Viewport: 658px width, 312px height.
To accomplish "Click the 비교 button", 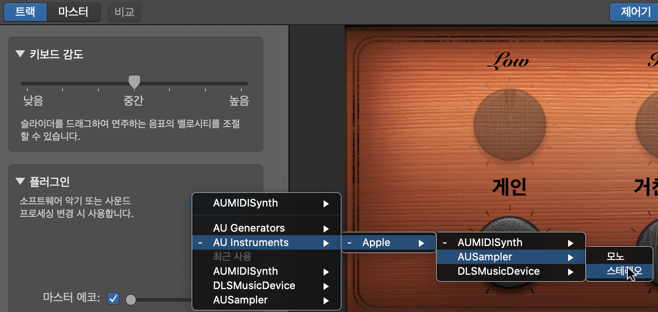I will coord(124,12).
